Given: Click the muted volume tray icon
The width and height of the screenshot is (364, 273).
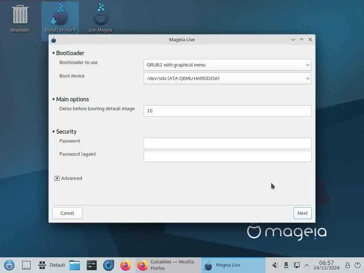Looking at the screenshot, I should tap(275, 265).
